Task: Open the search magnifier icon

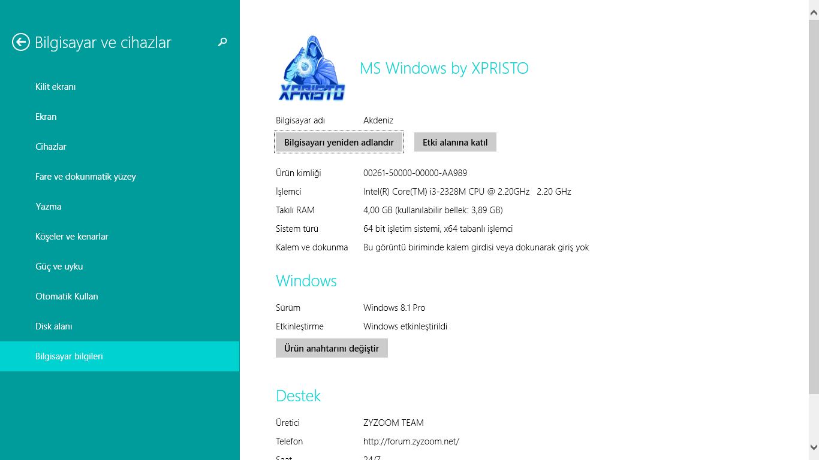Action: point(222,42)
